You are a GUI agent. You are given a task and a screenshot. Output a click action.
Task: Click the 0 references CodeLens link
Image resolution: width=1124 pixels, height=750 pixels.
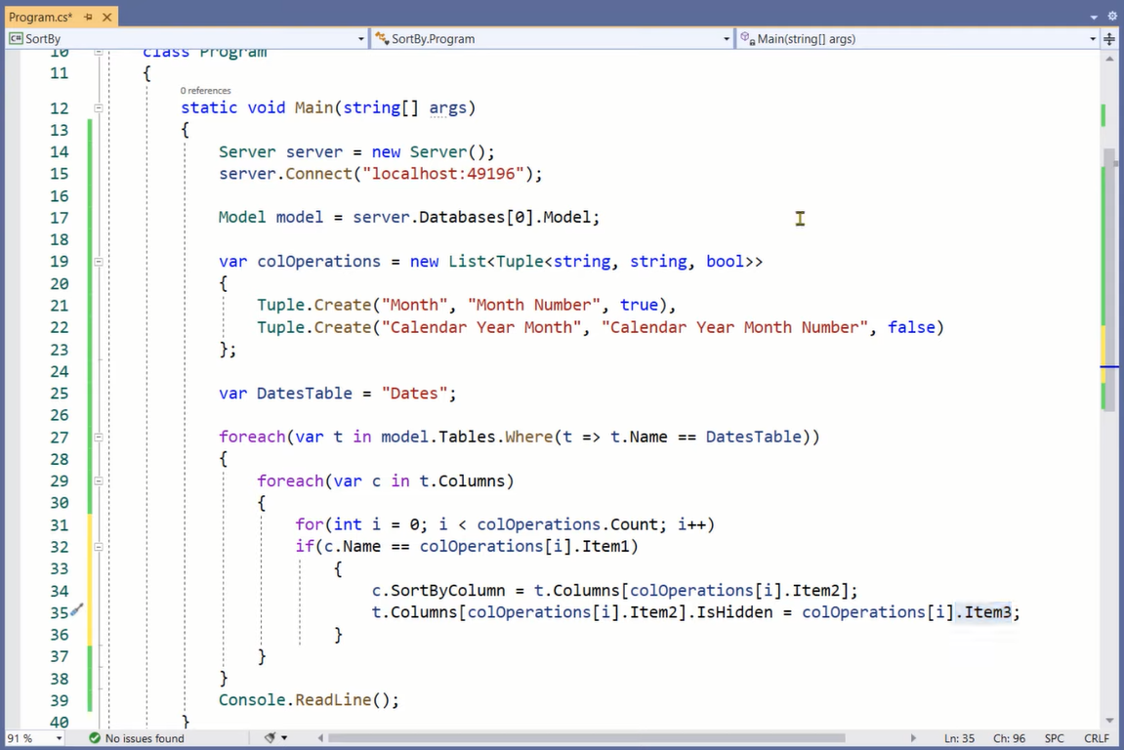205,91
